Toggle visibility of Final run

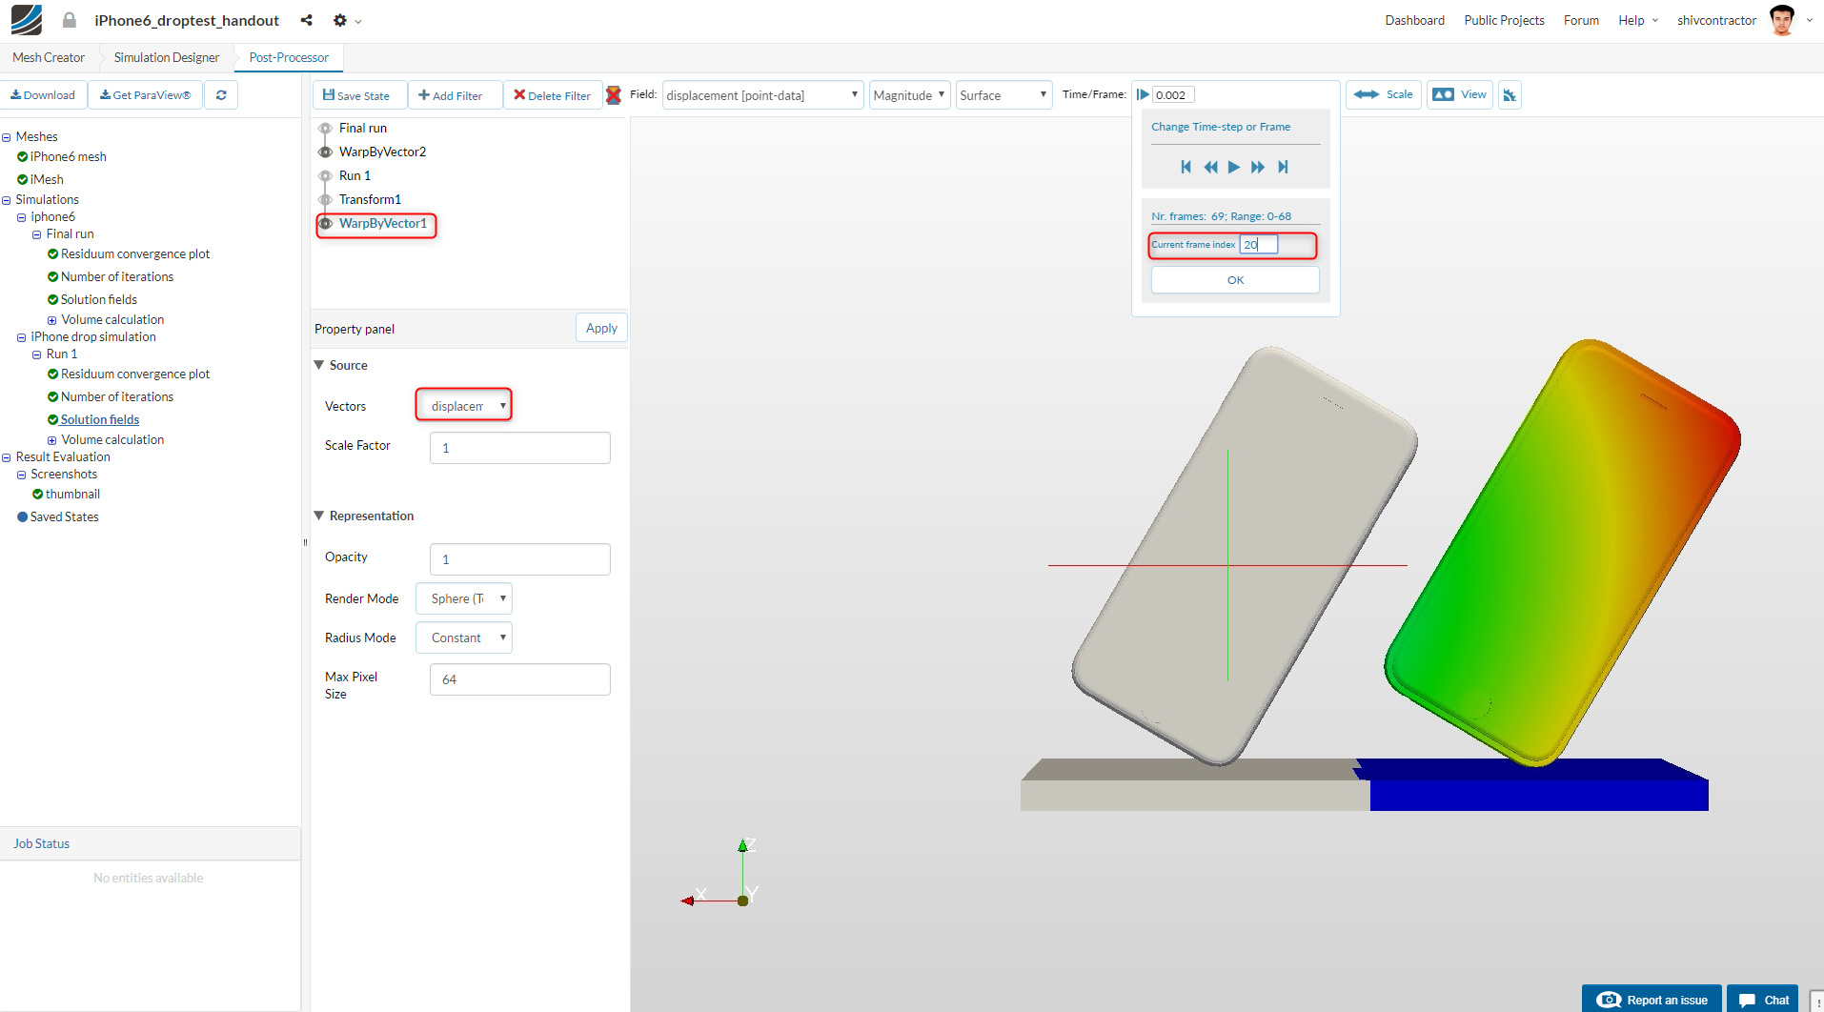coord(324,128)
